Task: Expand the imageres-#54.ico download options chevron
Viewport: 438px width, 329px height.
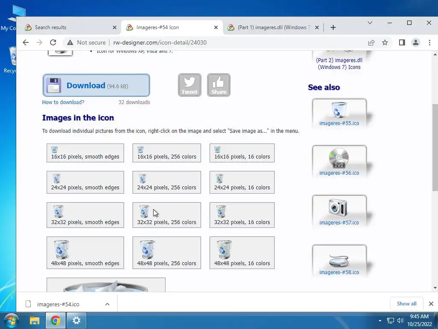Action: (x=107, y=304)
